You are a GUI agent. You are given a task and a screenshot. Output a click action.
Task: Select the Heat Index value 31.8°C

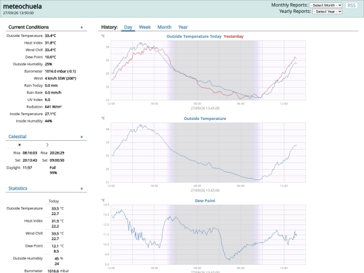[x=51, y=43]
